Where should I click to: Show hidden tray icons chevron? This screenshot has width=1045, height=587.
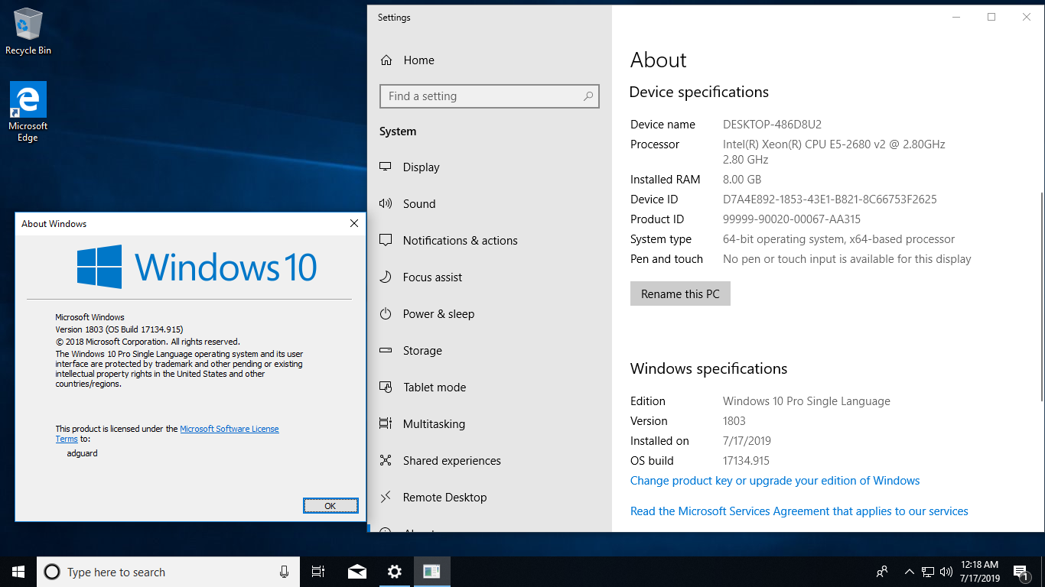pyautogui.click(x=910, y=572)
